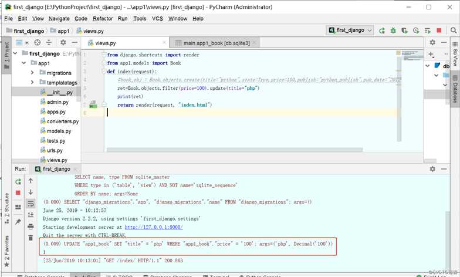
Task: Minimize the Run panel
Action: click(444, 169)
